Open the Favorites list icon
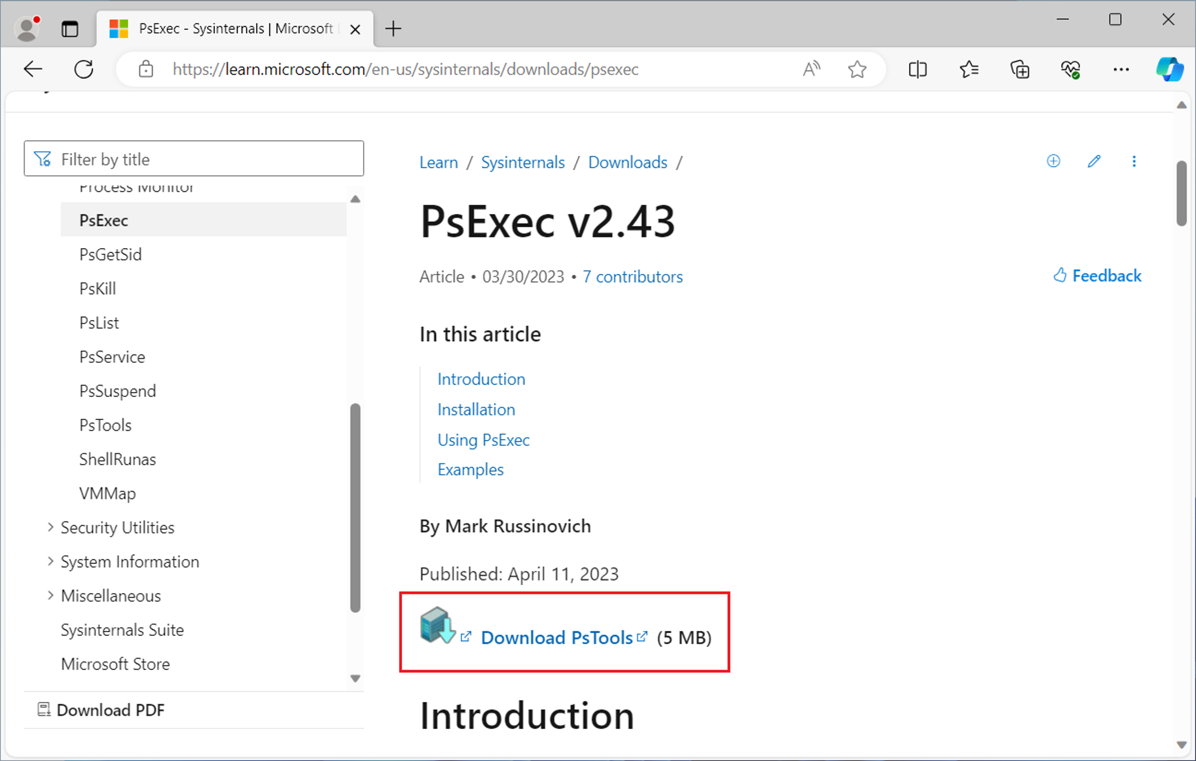This screenshot has width=1196, height=761. (969, 69)
